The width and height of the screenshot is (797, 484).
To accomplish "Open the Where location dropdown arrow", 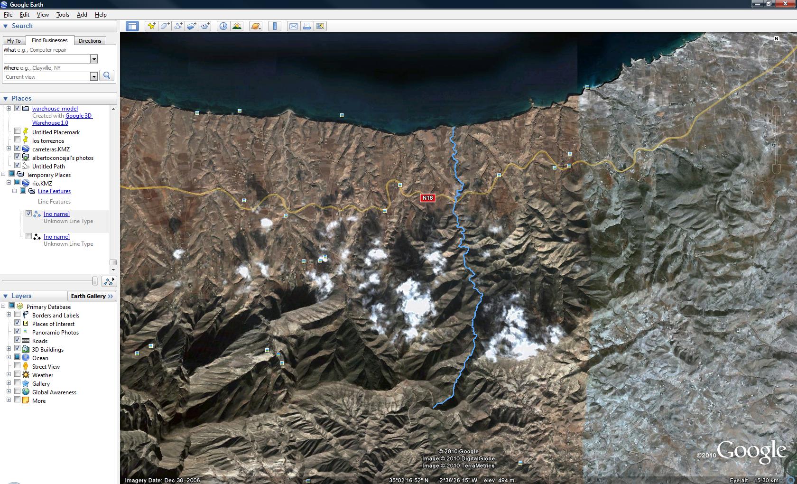I will (x=94, y=76).
